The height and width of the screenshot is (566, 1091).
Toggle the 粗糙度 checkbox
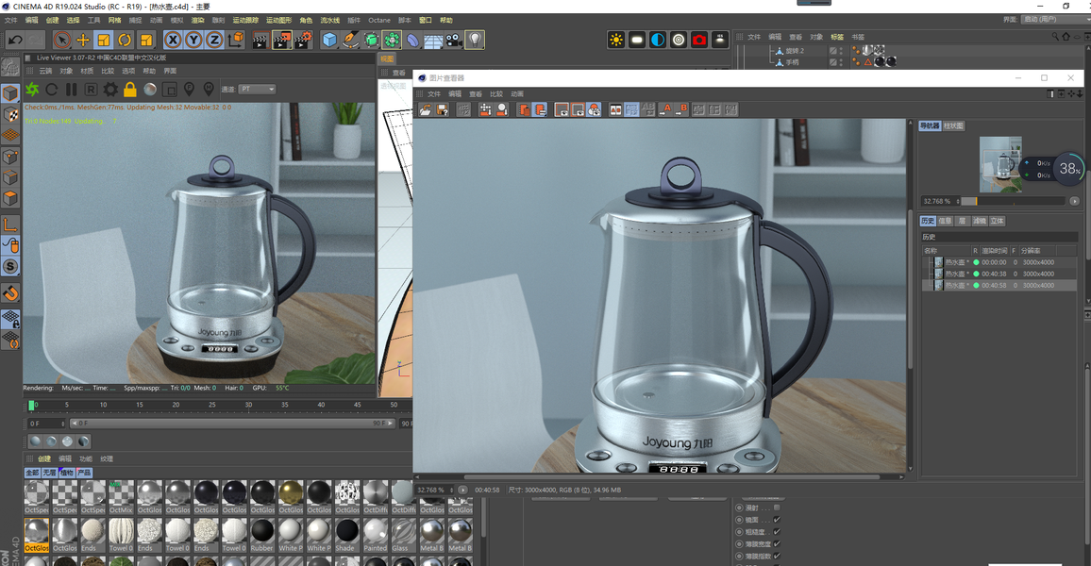click(x=778, y=531)
